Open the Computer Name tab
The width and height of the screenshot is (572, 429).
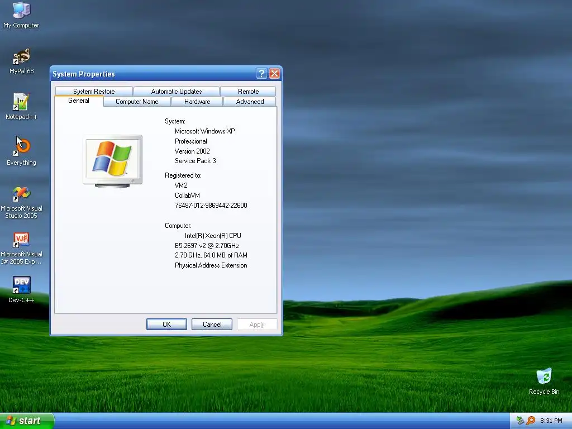tap(137, 102)
